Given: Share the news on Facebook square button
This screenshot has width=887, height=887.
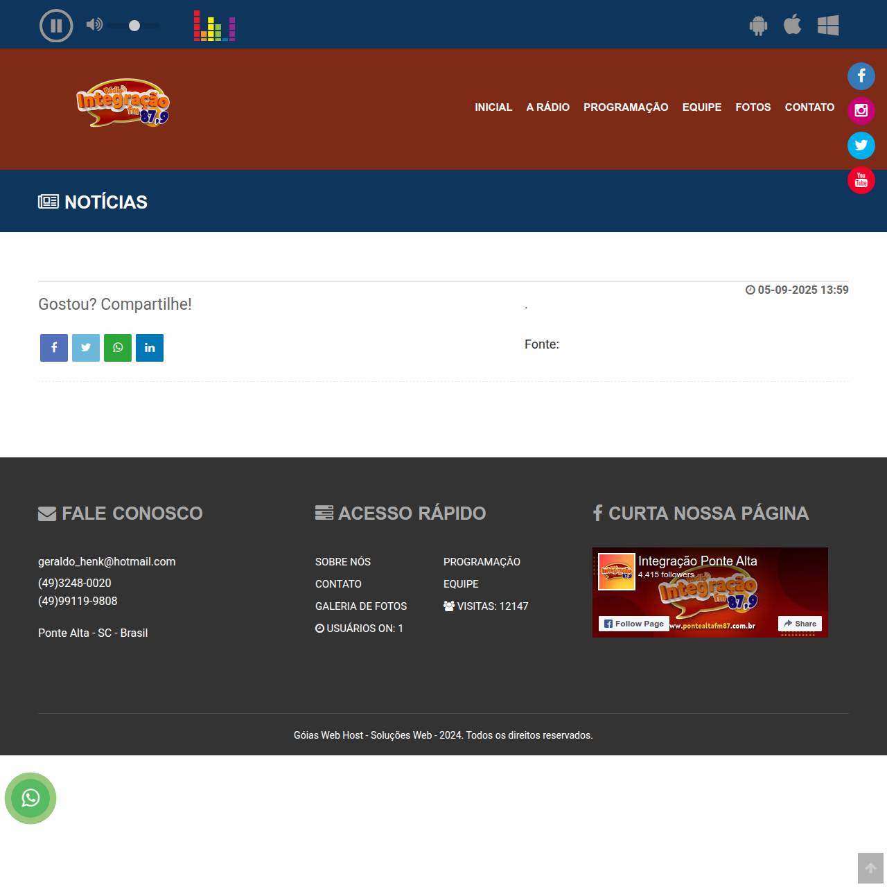Looking at the screenshot, I should click(54, 348).
